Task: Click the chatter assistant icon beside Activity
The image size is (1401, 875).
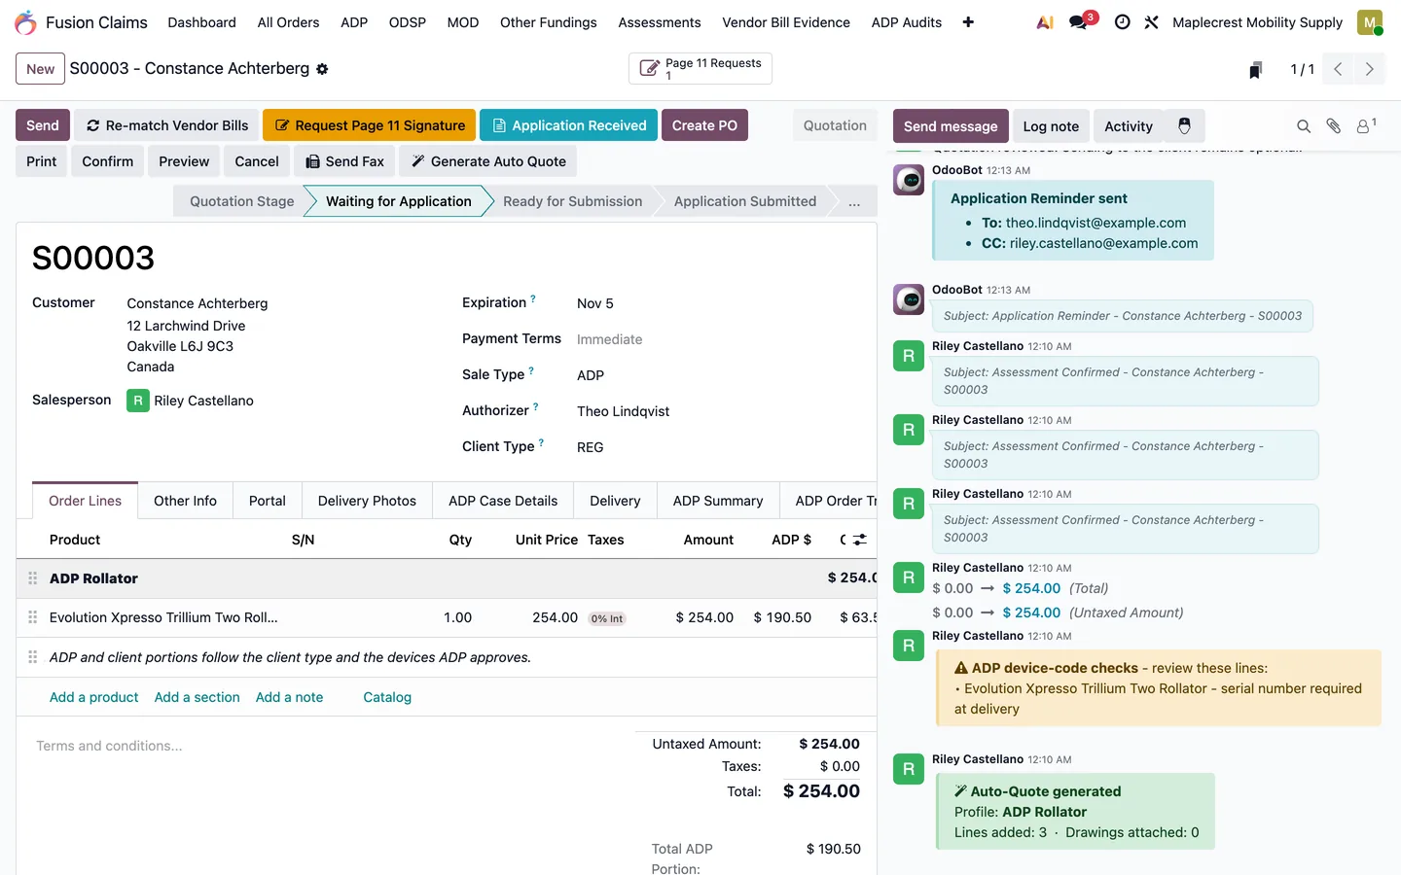Action: point(1184,126)
